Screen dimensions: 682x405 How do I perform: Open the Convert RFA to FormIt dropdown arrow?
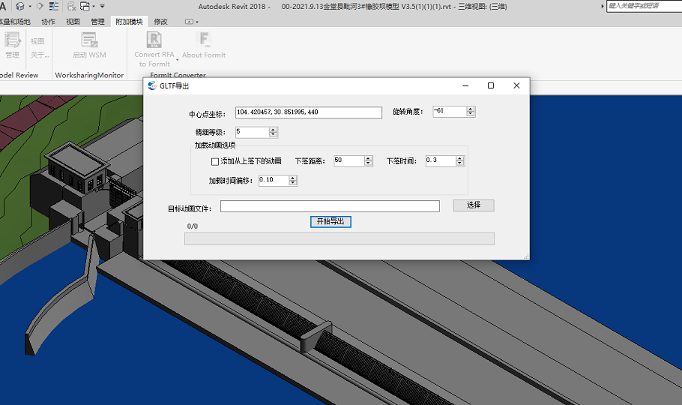[177, 60]
